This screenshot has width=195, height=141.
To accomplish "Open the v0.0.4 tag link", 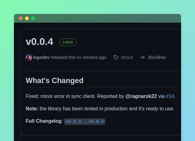I will 127,57.
